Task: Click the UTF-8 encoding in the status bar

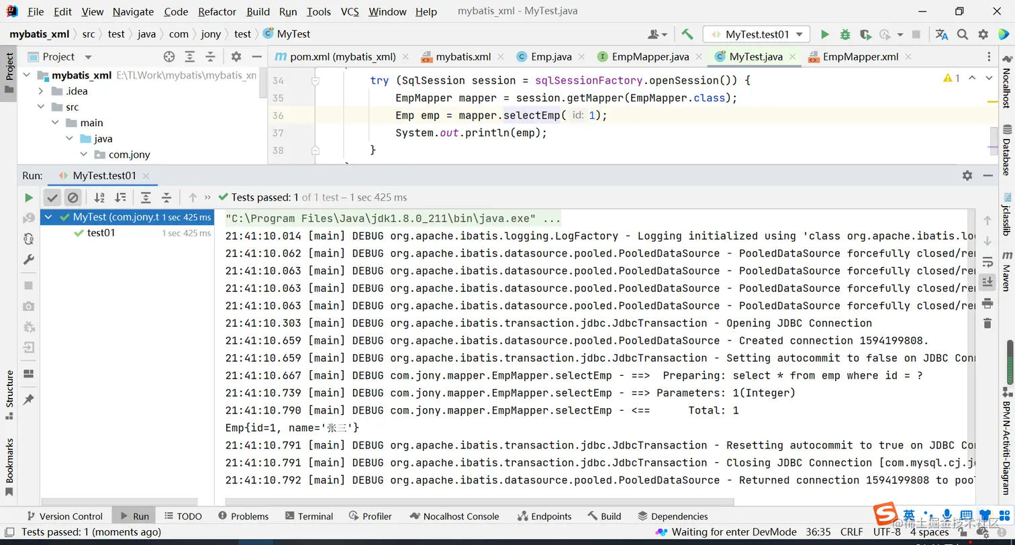Action: click(887, 532)
